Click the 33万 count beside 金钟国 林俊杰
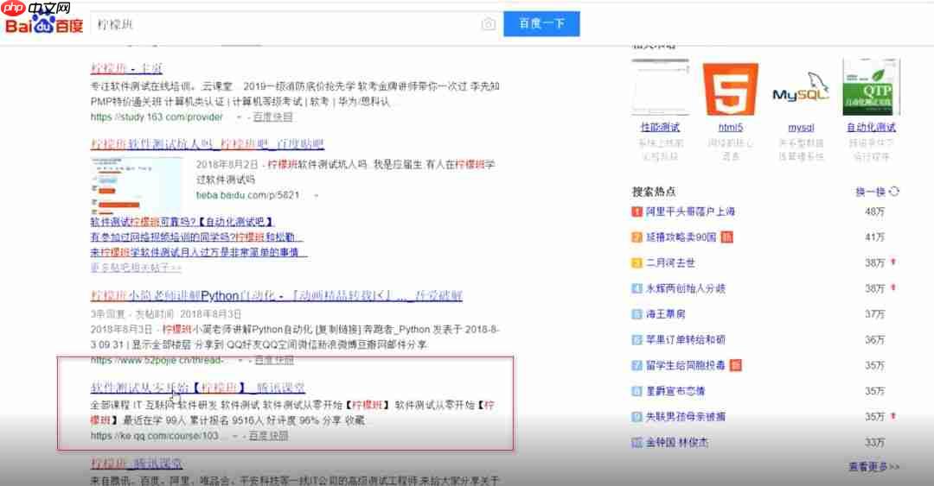This screenshot has height=486, width=934. (x=875, y=443)
